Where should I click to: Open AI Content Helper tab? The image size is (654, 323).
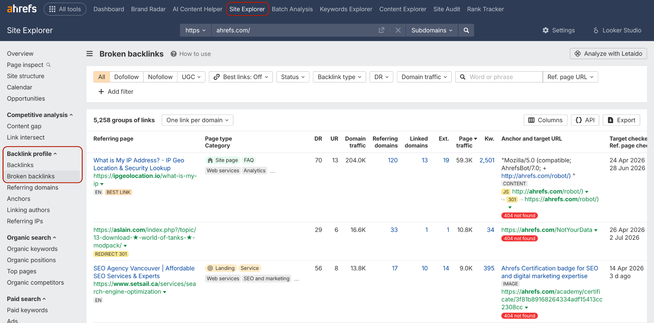[197, 9]
